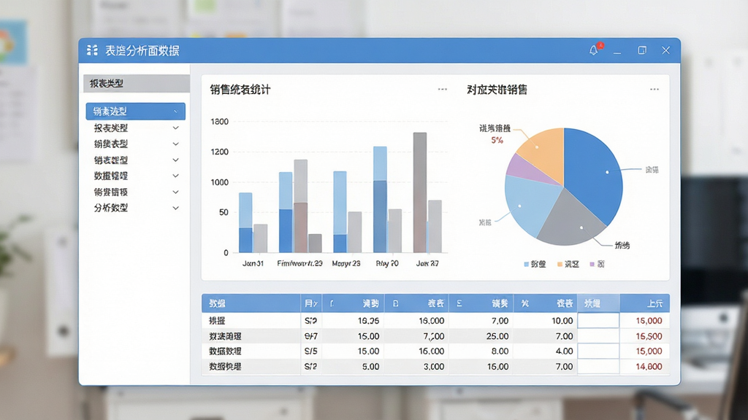
Task: Select the 分析数型 sidebar item
Action: point(111,208)
